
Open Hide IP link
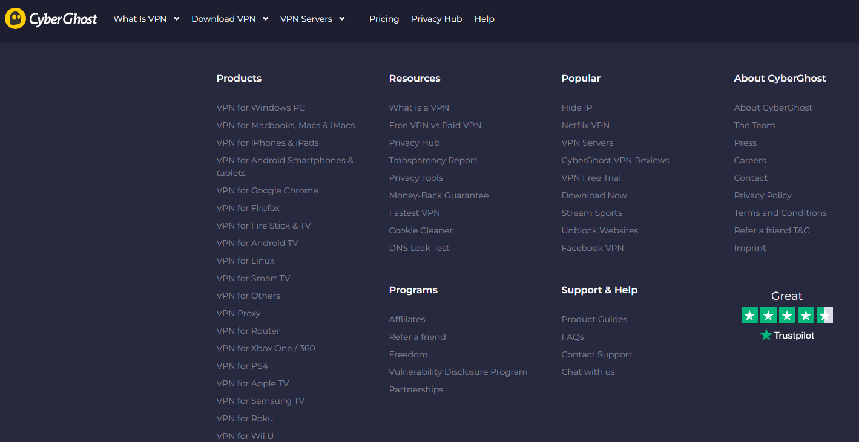(577, 108)
